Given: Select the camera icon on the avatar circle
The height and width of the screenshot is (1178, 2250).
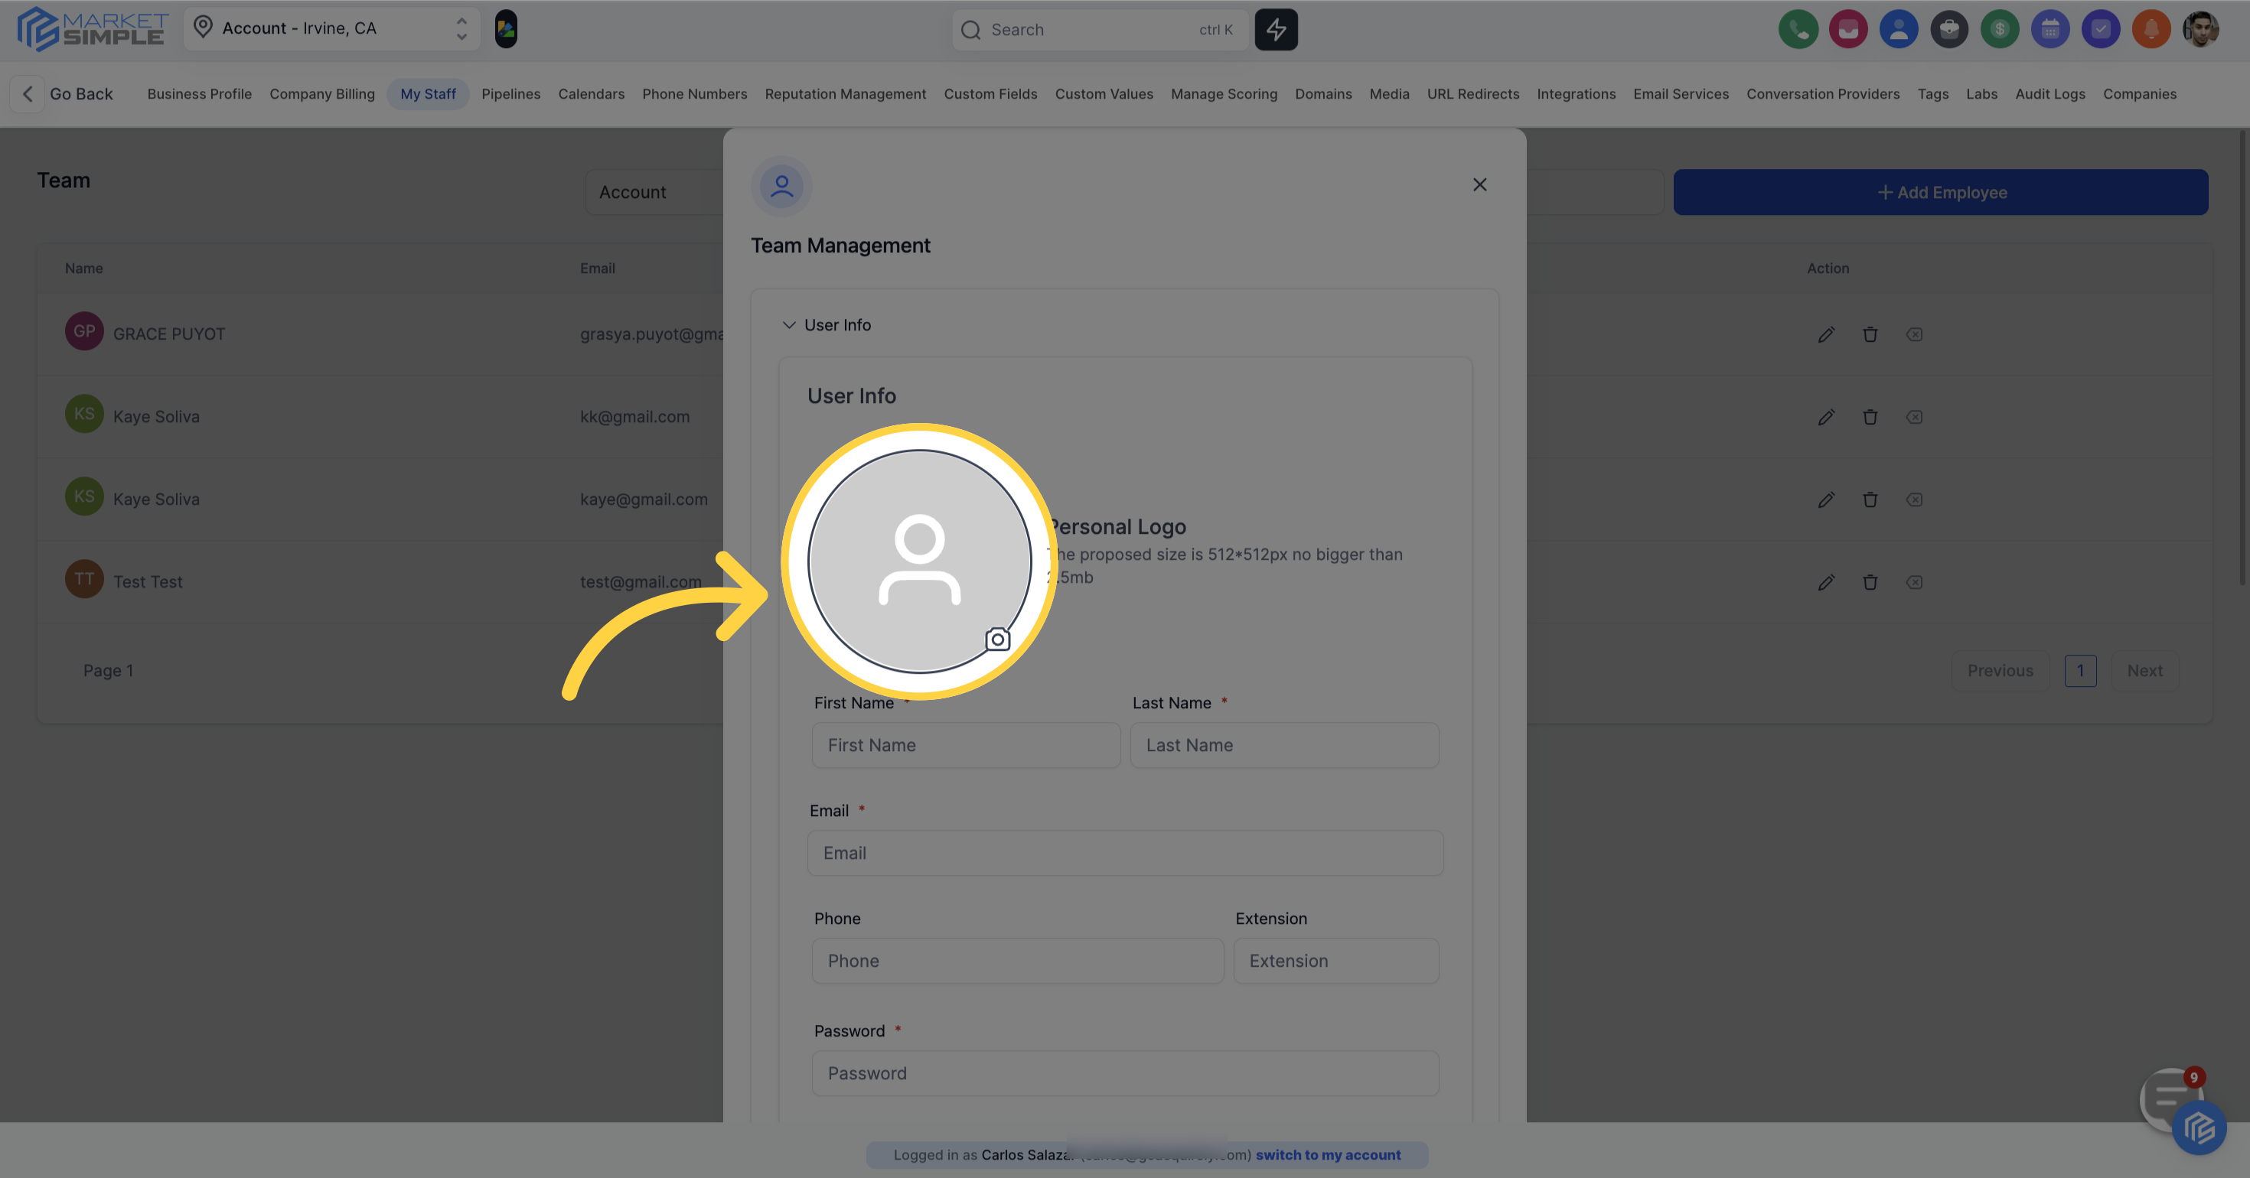Looking at the screenshot, I should 997,638.
